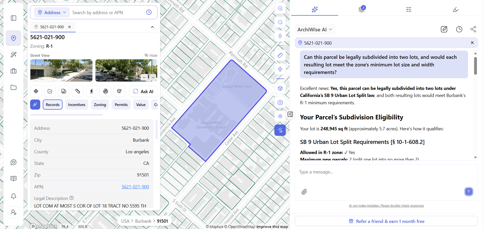Hide the Street View section
The image size is (484, 229).
click(151, 55)
